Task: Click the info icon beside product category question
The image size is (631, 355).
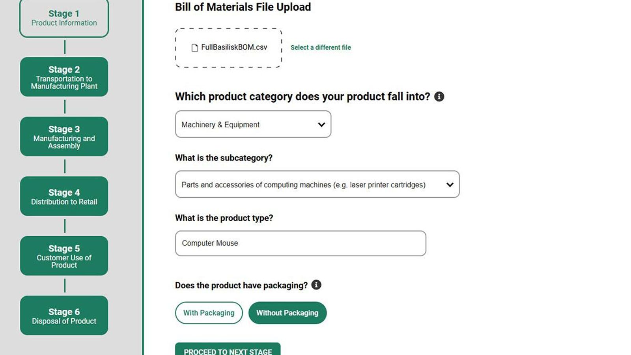Action: [439, 97]
